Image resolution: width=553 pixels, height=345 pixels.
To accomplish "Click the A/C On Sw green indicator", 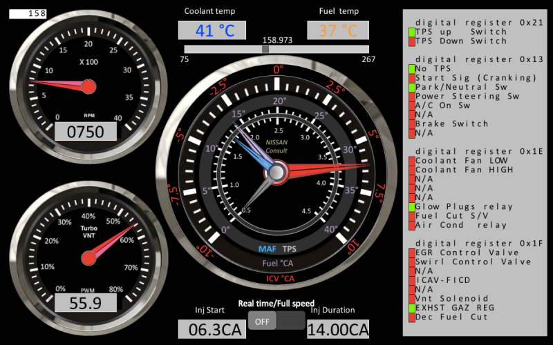I will (x=412, y=106).
